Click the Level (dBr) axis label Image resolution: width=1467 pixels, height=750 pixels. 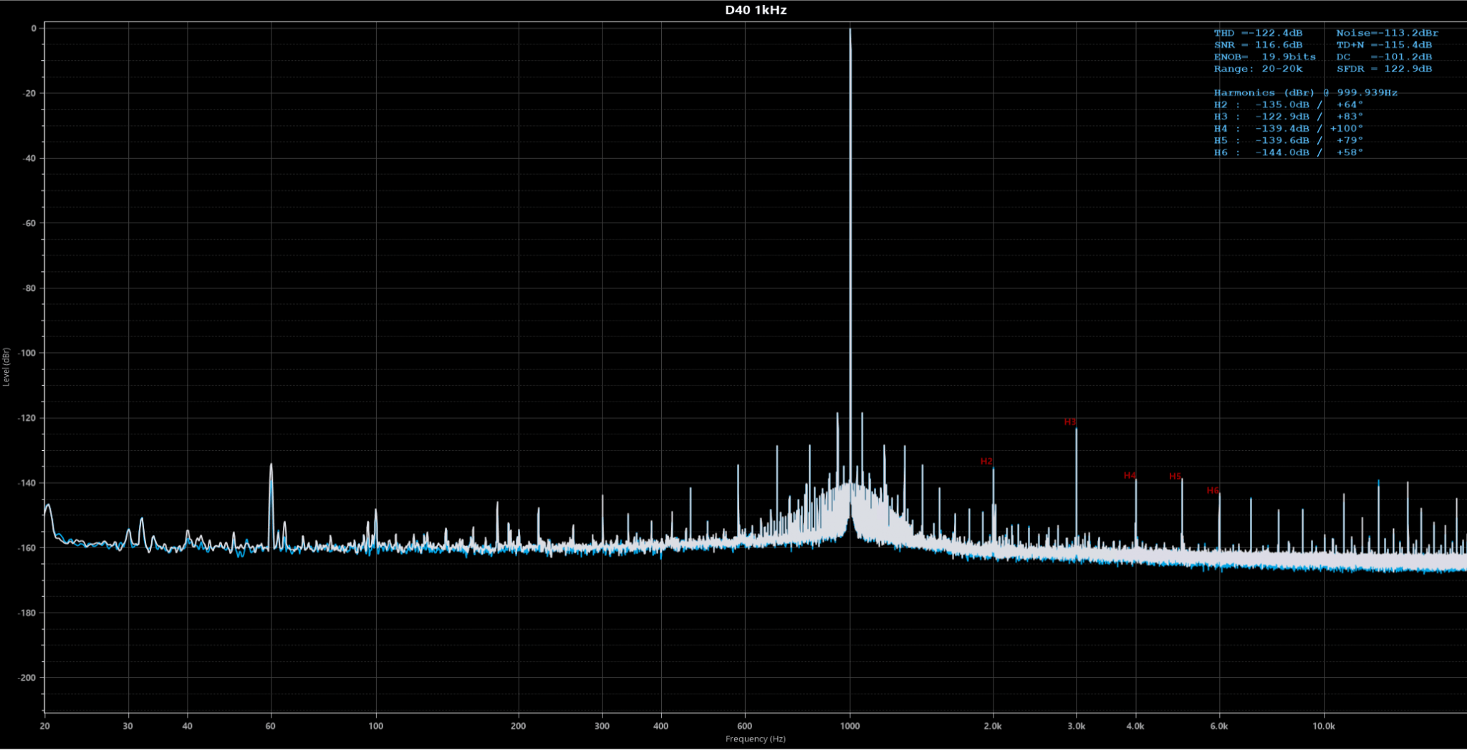pyautogui.click(x=6, y=367)
